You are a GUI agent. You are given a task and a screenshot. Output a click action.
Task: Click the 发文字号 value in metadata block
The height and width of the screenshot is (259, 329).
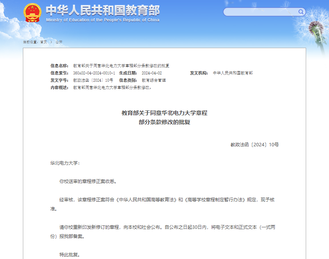click(x=93, y=80)
